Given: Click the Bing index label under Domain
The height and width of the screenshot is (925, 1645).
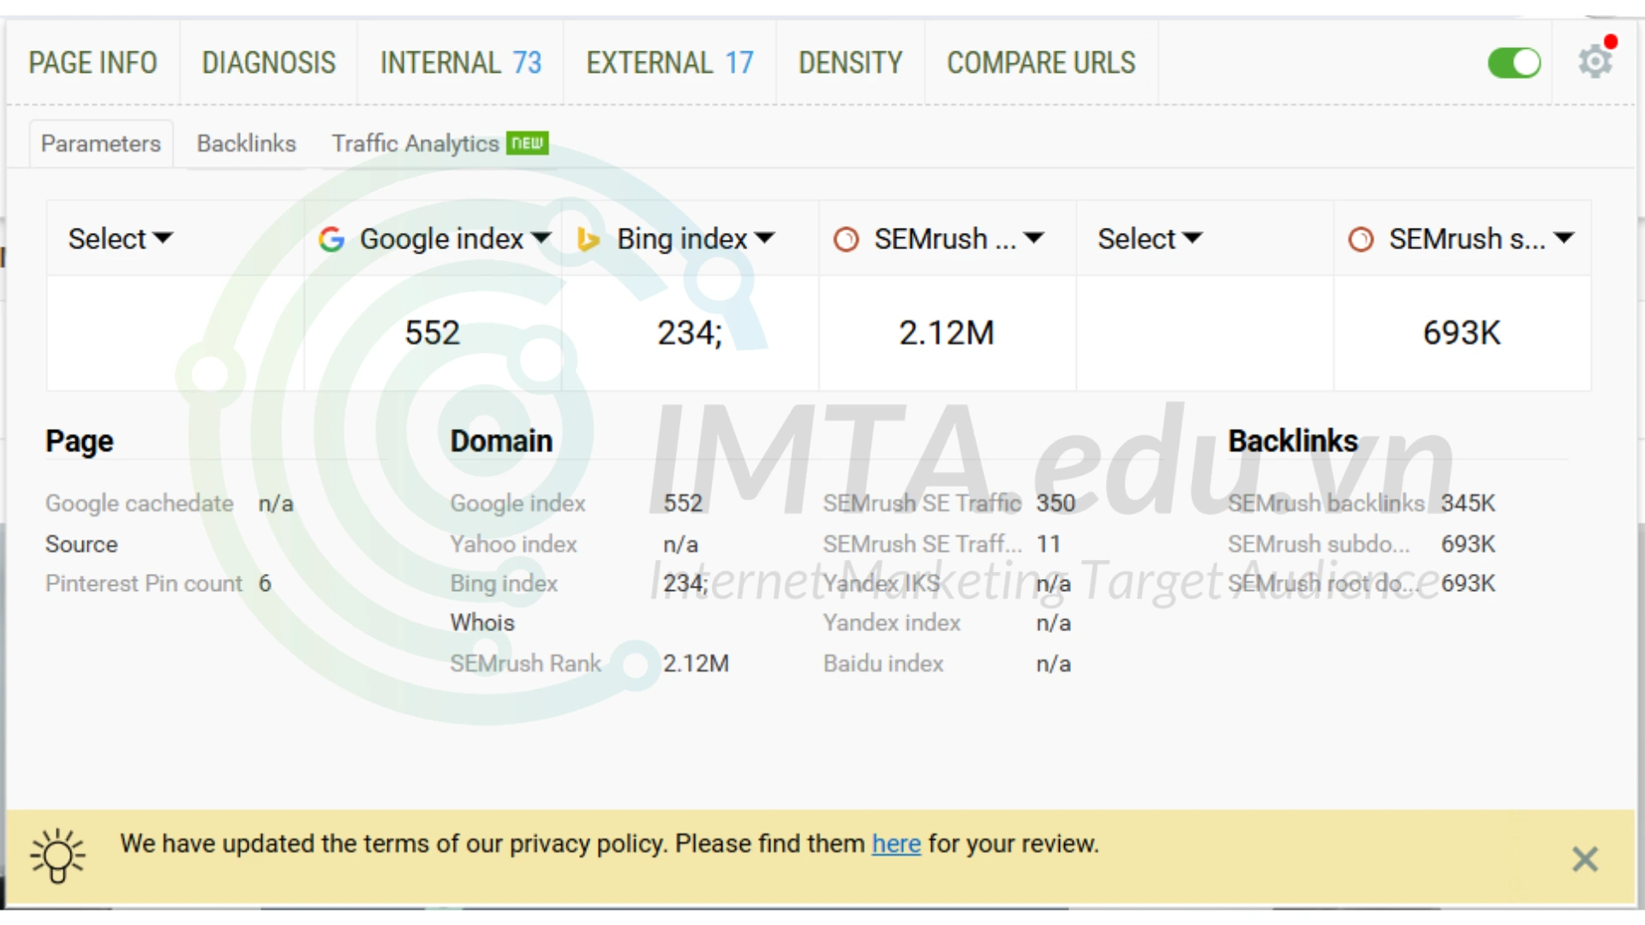Looking at the screenshot, I should click(505, 583).
